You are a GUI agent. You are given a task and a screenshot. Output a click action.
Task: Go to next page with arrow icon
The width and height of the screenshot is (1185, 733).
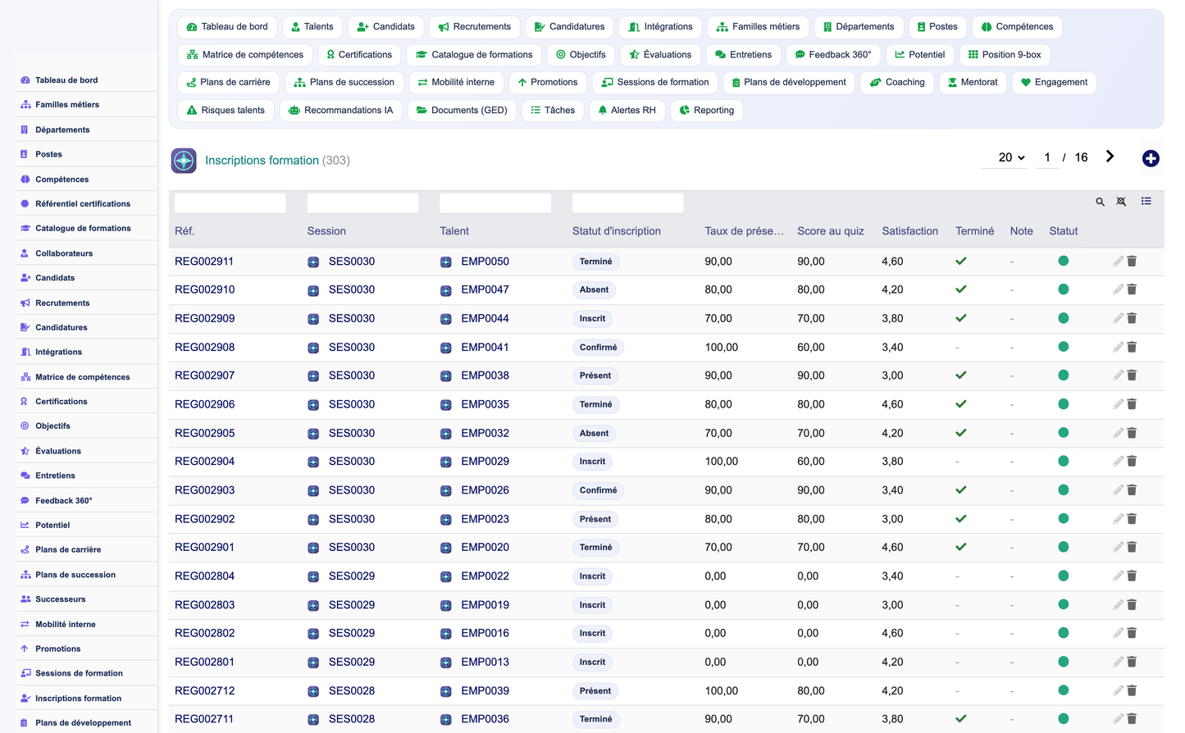tap(1110, 157)
